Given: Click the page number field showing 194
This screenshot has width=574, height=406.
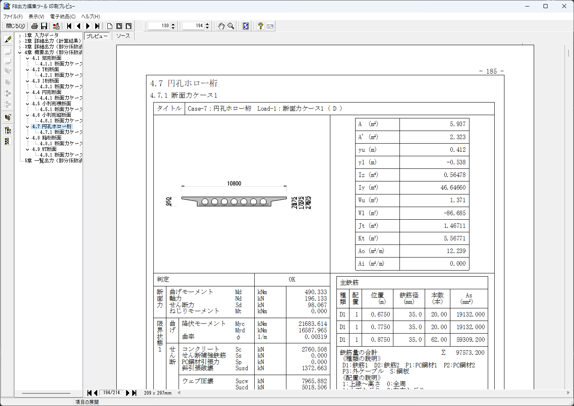Looking at the screenshot, I should click(193, 26).
